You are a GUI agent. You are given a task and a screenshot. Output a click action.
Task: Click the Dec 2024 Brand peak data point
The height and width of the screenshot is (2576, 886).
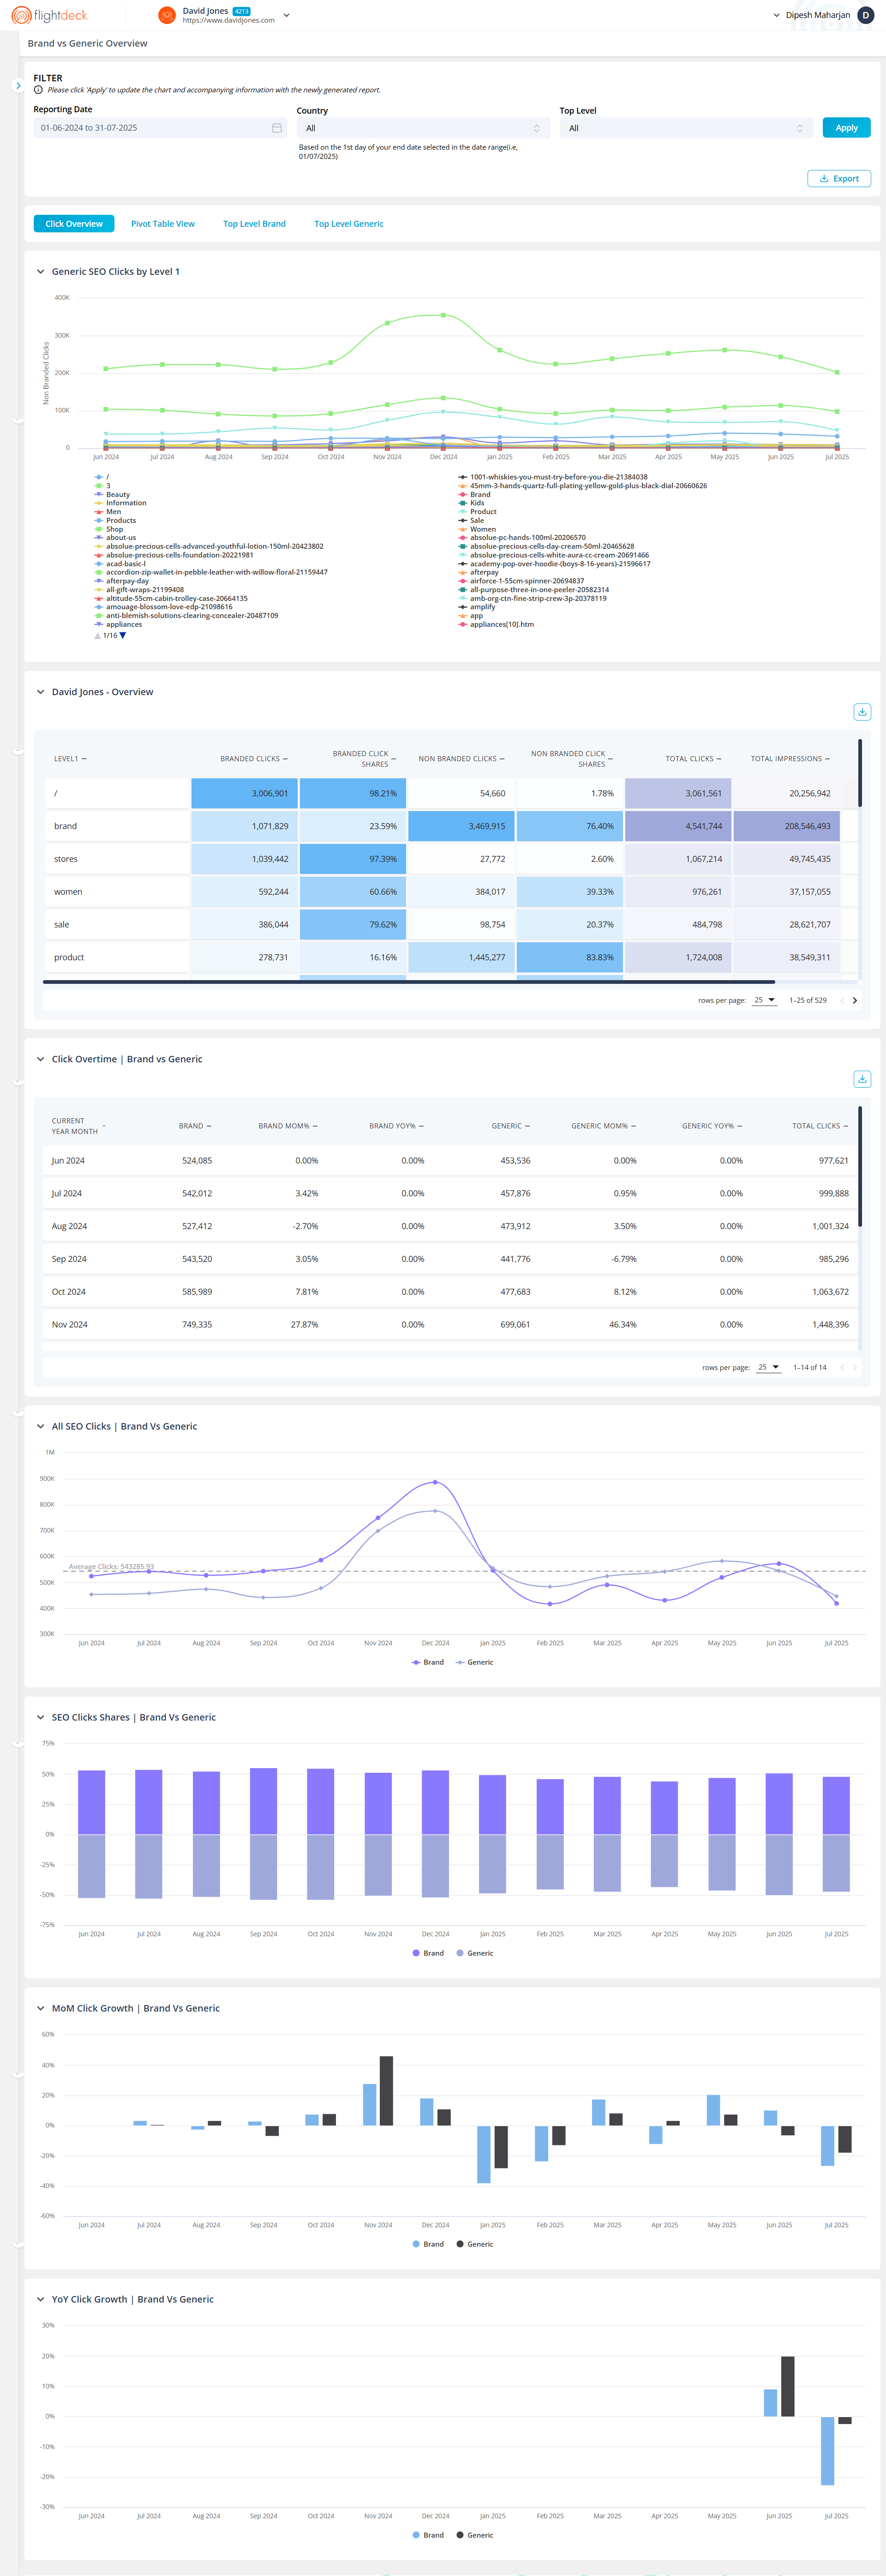tap(435, 1482)
